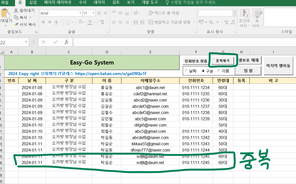Open the font size 11 dropdown

(x=93, y=13)
